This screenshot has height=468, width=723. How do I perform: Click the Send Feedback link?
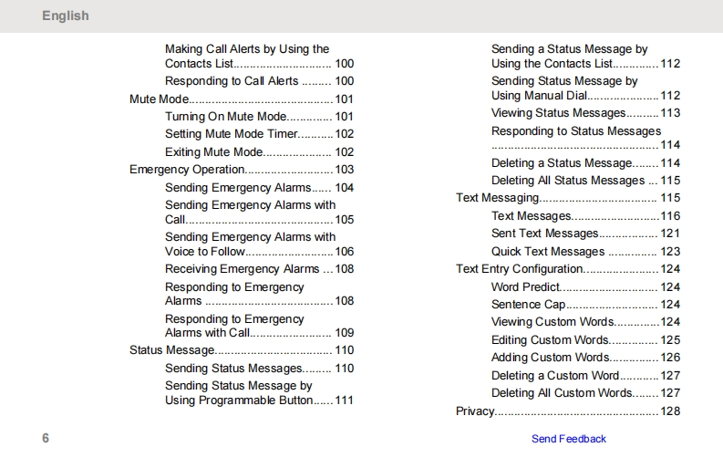(x=568, y=439)
